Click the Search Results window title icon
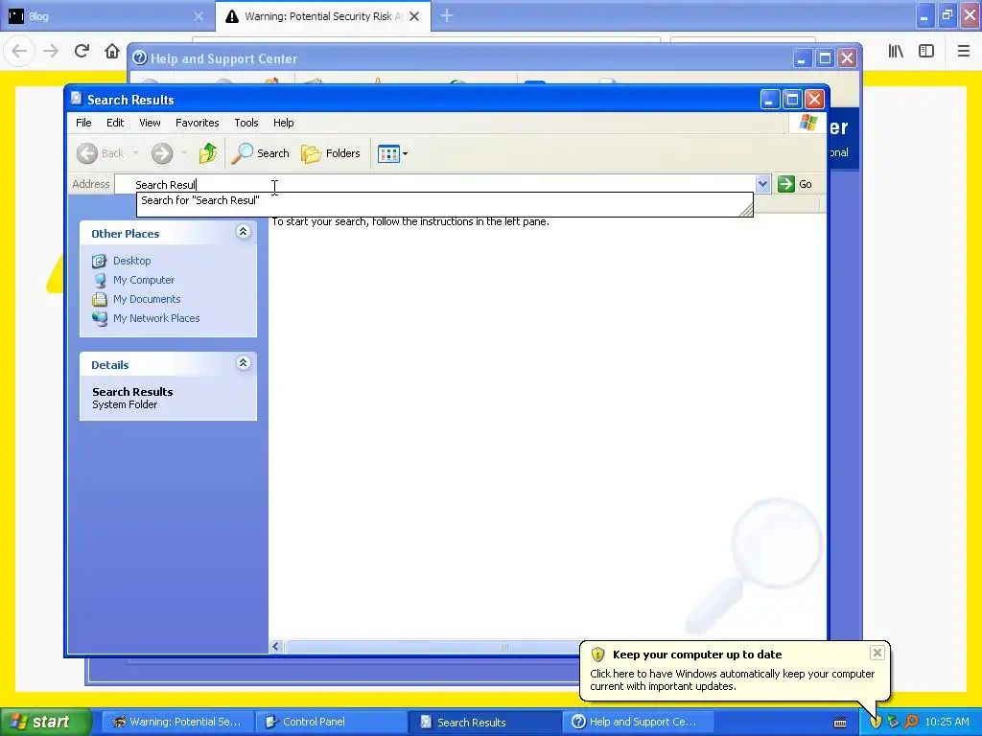982x736 pixels. (x=77, y=99)
